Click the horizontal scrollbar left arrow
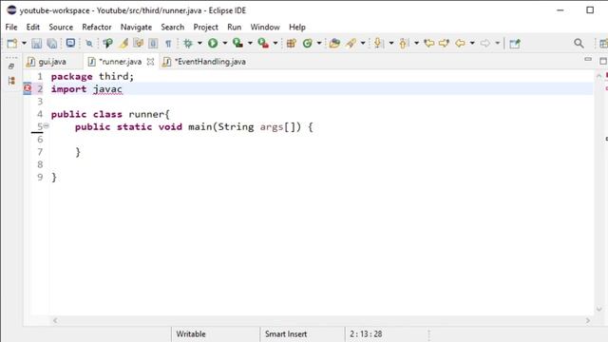This screenshot has width=608, height=342. click(x=55, y=320)
